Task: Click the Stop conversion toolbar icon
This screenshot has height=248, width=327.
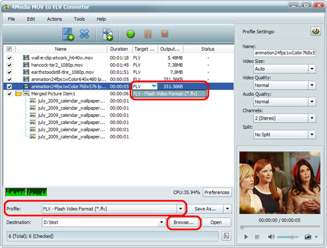Action: (165, 34)
